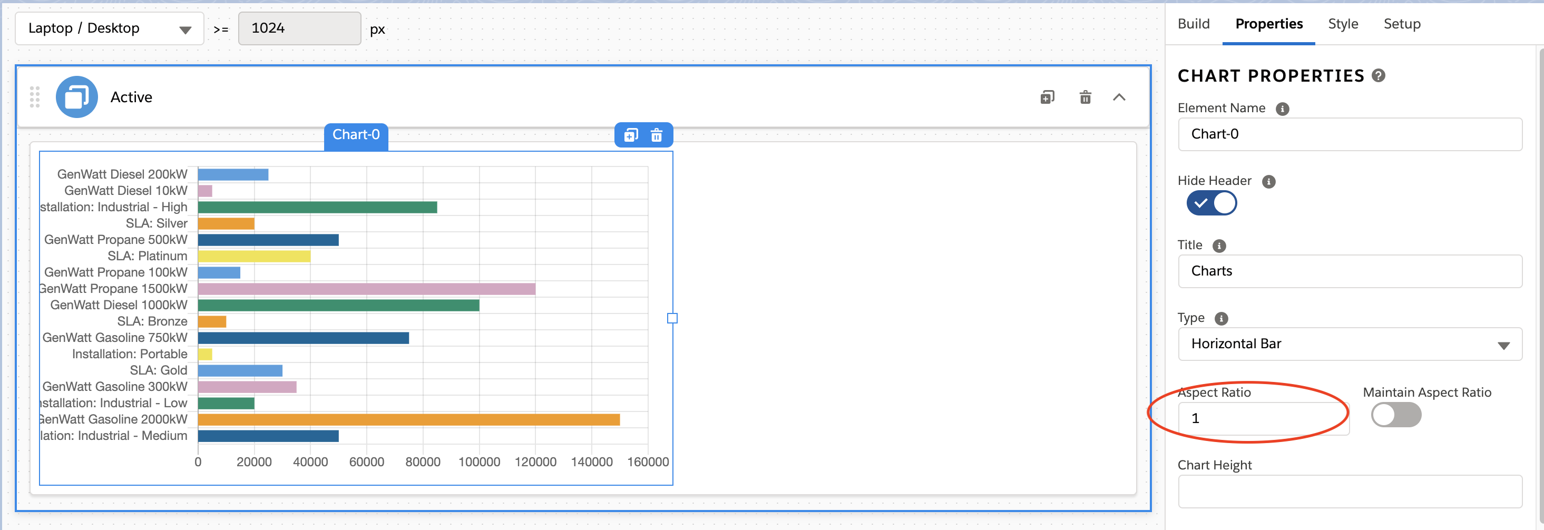
Task: Click the GenWatt Gasoline 2000kW orange bar
Action: [x=409, y=420]
